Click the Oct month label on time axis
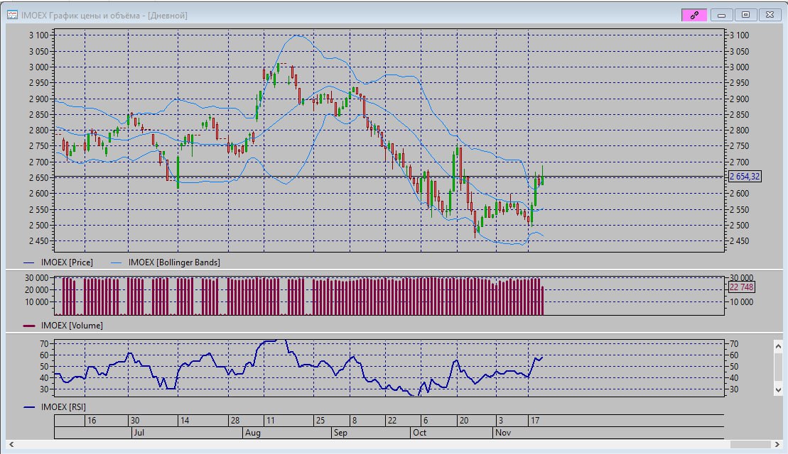The width and height of the screenshot is (788, 454). pos(419,432)
